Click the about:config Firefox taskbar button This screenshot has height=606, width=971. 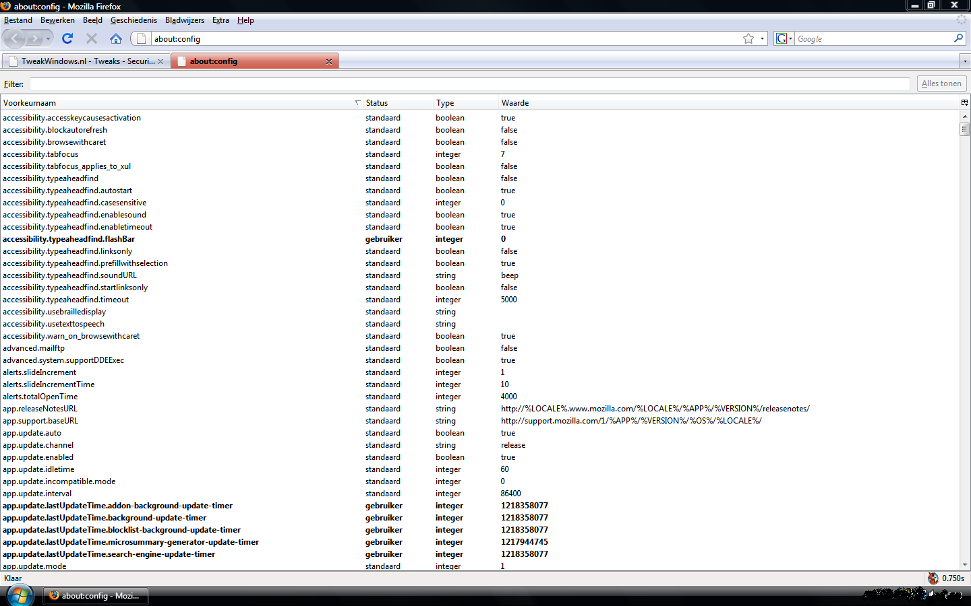pos(96,596)
